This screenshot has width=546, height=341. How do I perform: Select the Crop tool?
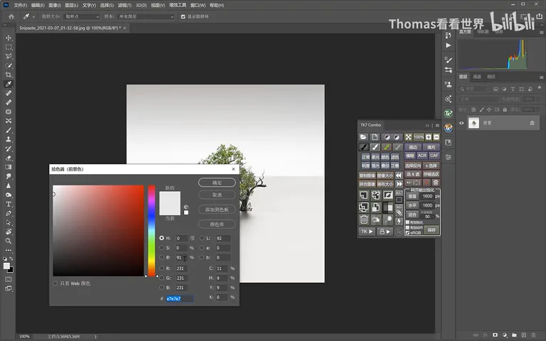click(9, 75)
